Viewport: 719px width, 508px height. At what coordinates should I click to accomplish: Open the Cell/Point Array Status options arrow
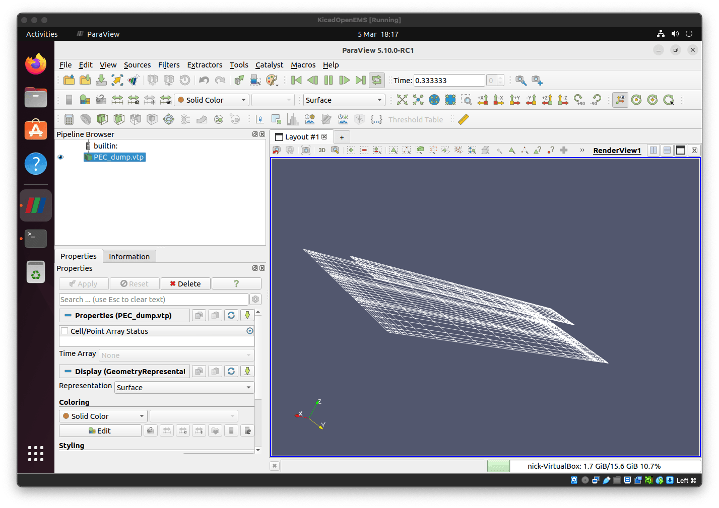(249, 331)
